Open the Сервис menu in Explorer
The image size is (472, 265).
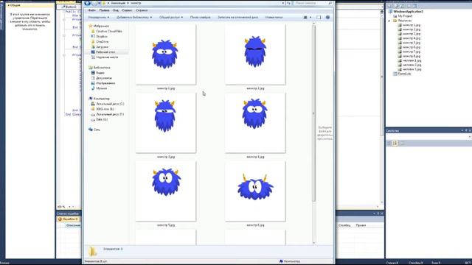[x=127, y=10]
